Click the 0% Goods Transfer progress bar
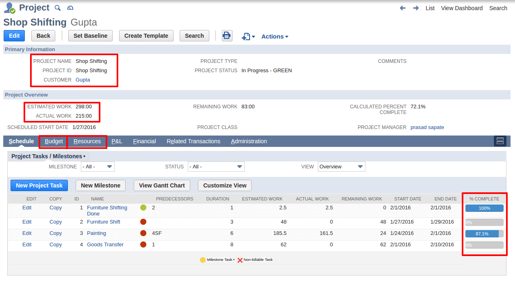515x282 pixels. click(x=485, y=245)
